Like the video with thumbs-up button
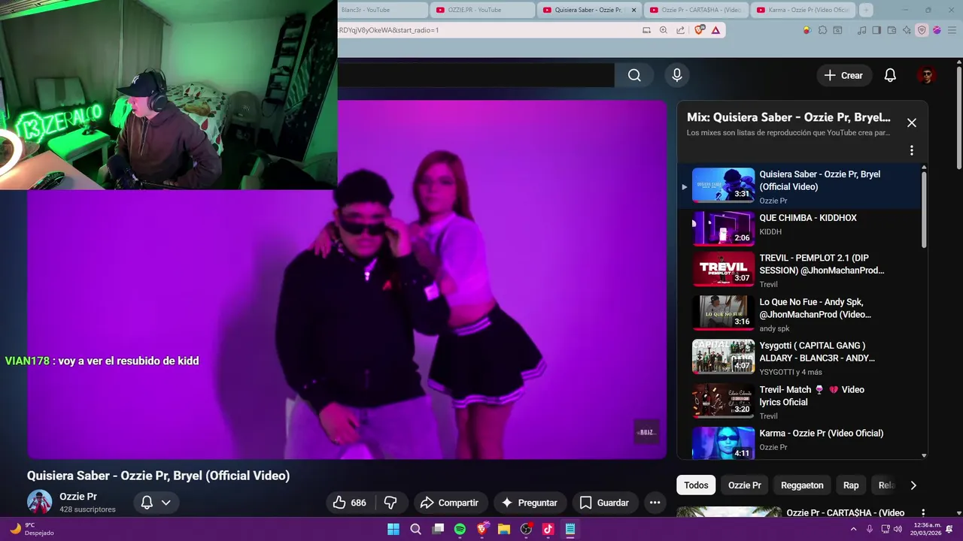 point(350,503)
